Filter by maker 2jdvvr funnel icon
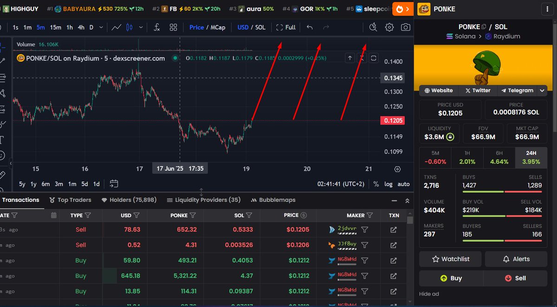Image resolution: width=557 pixels, height=307 pixels. click(x=365, y=230)
